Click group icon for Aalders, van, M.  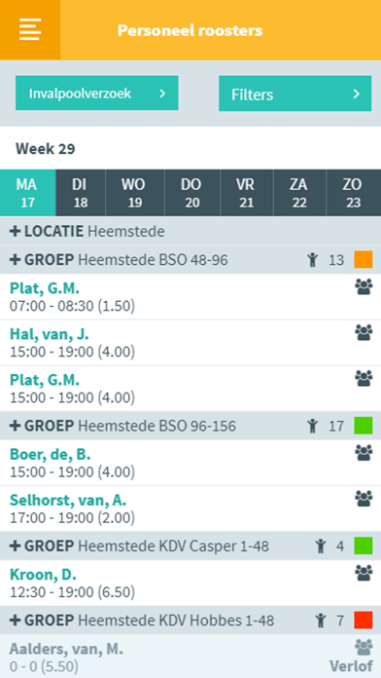click(364, 647)
